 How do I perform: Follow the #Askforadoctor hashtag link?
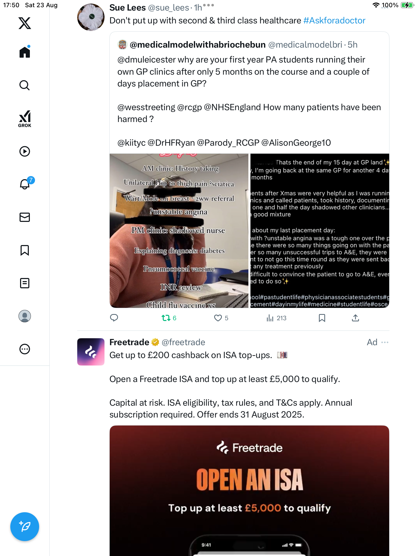[334, 21]
